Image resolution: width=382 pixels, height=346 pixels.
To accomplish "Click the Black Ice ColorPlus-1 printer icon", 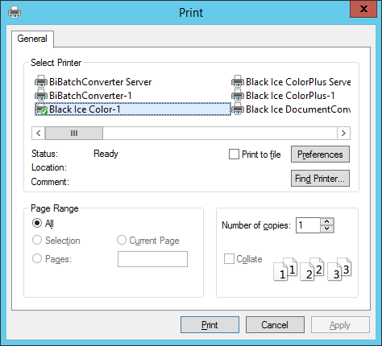I will point(238,95).
